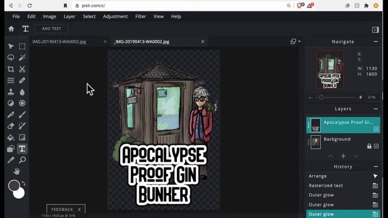Open the Edit menu
The width and height of the screenshot is (388, 218).
(x=31, y=16)
